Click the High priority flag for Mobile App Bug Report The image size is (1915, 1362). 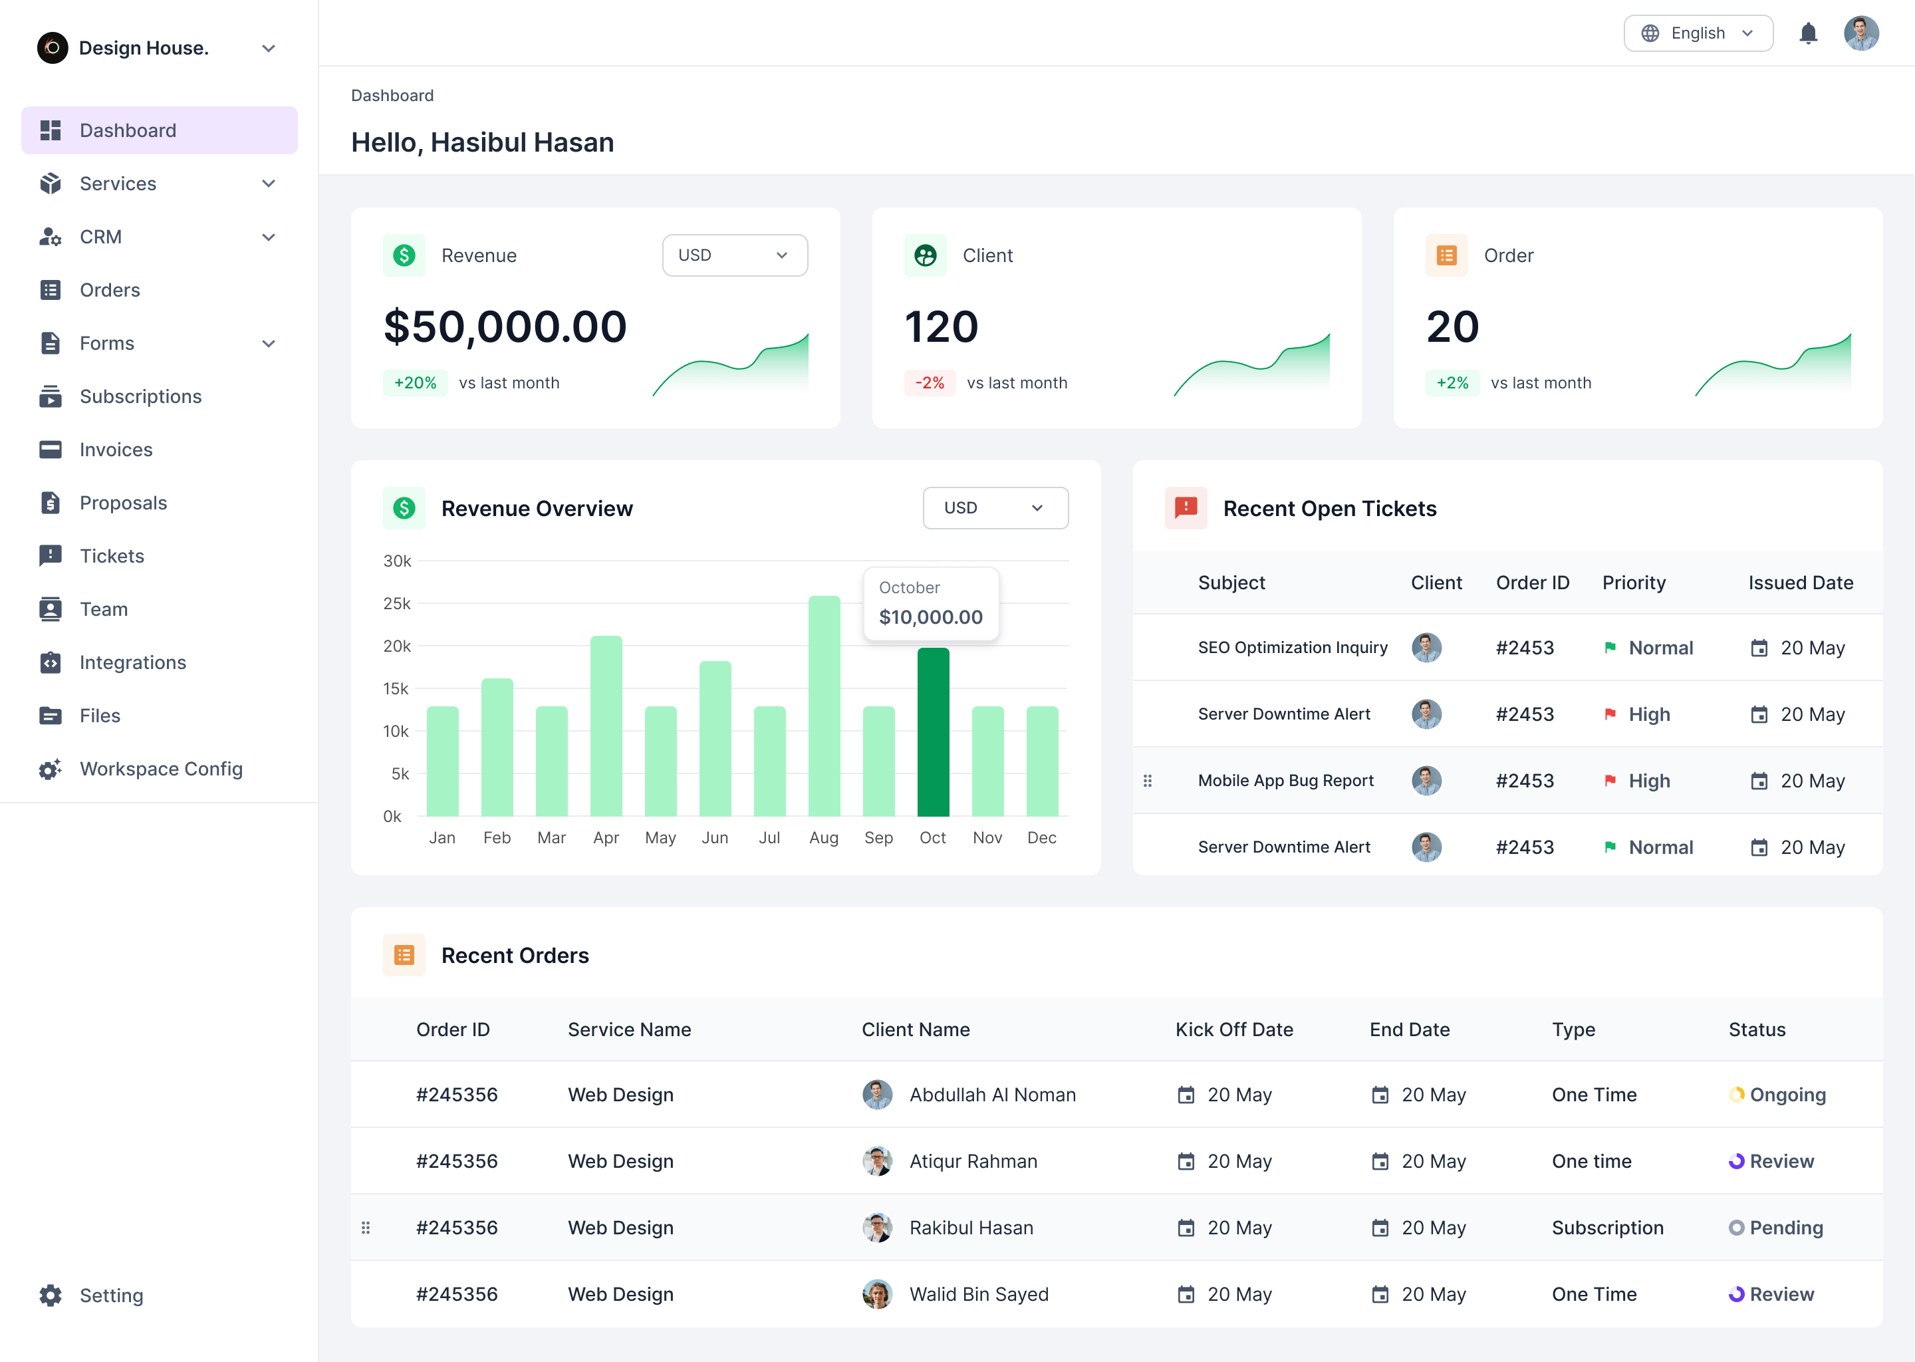click(x=1610, y=781)
